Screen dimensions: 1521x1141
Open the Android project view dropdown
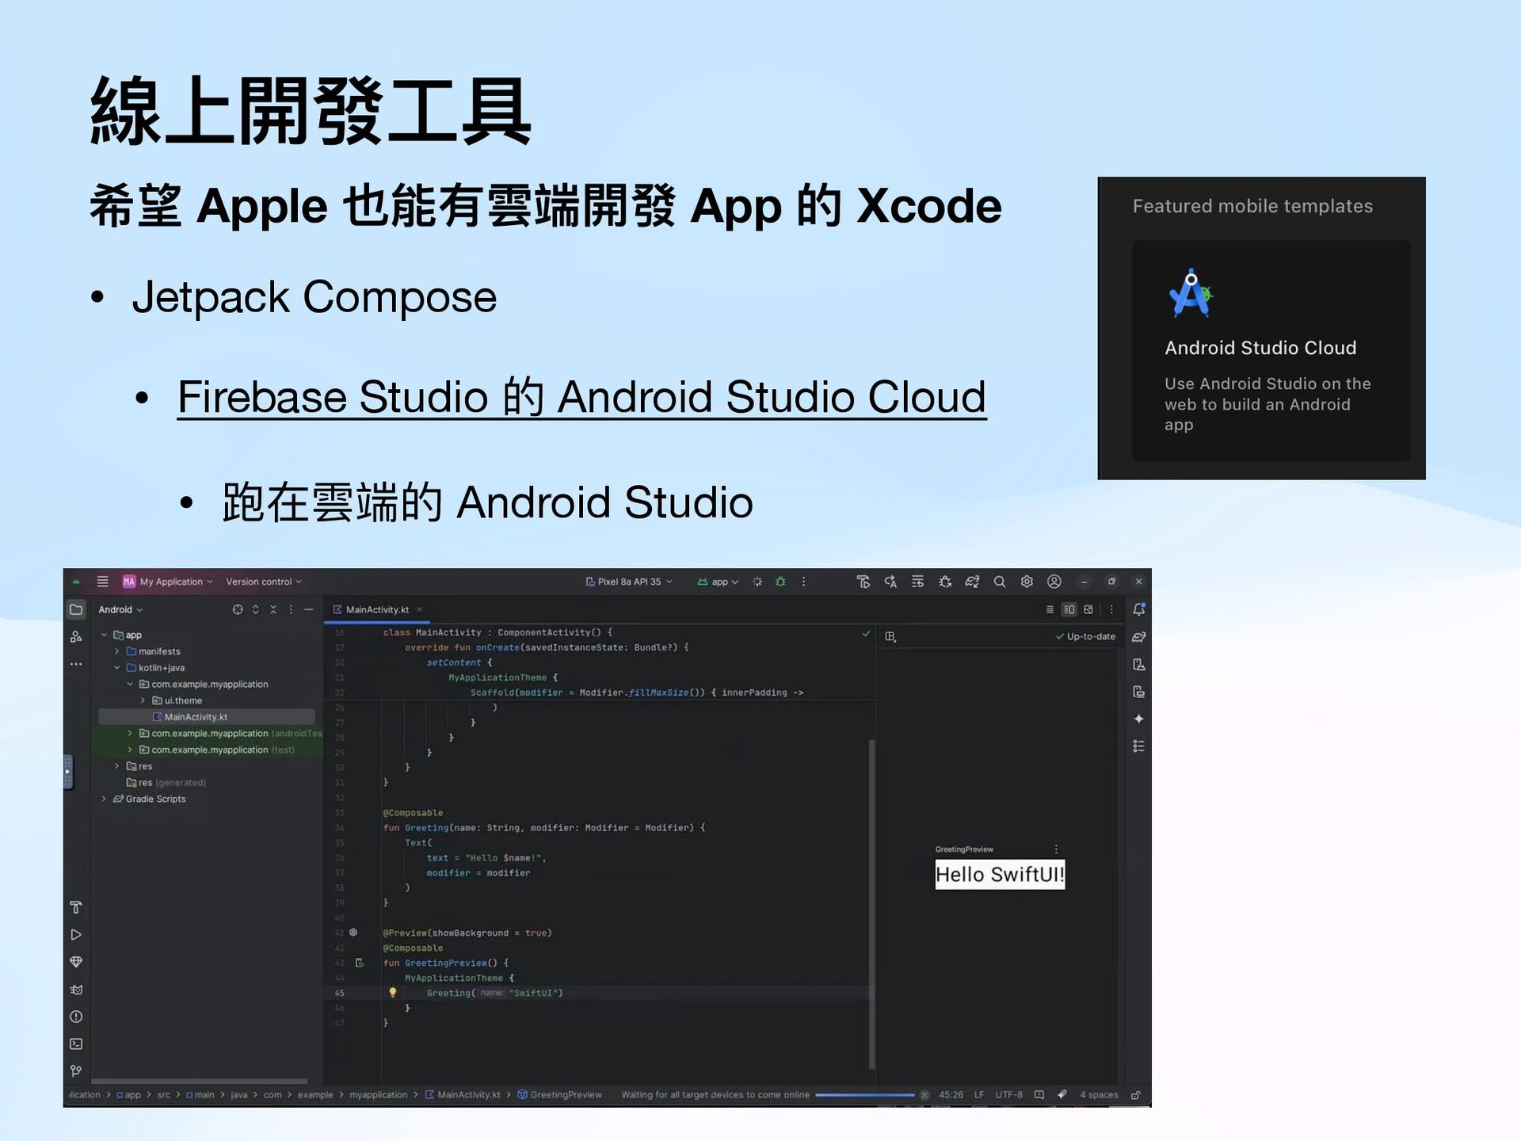click(x=120, y=609)
